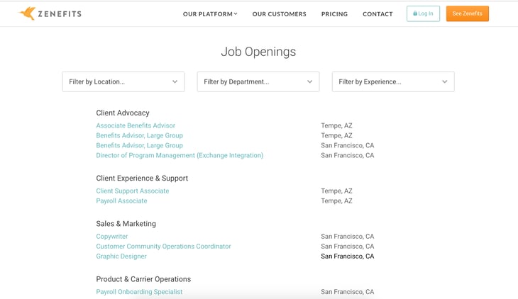Open the Client Support Associate posting
The height and width of the screenshot is (299, 518).
tap(133, 191)
